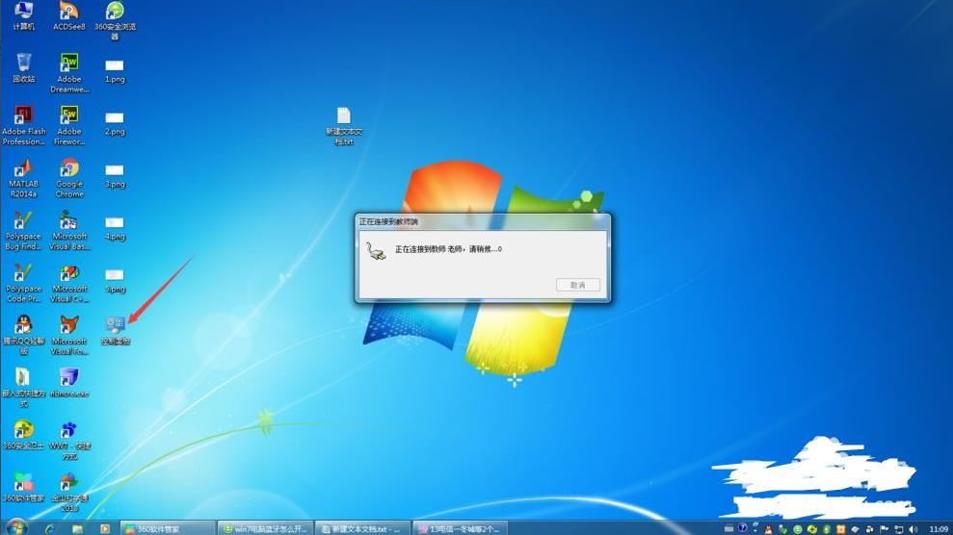This screenshot has height=535, width=953.
Task: Open Microsoft Visual FoxPro shortcut
Action: [69, 336]
